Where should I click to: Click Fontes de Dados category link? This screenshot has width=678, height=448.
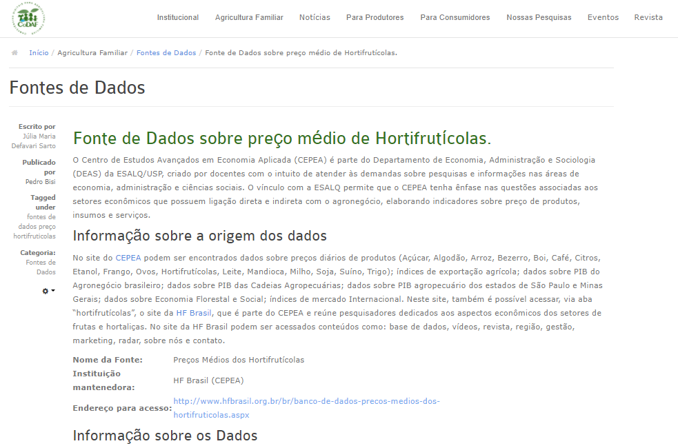(x=40, y=267)
